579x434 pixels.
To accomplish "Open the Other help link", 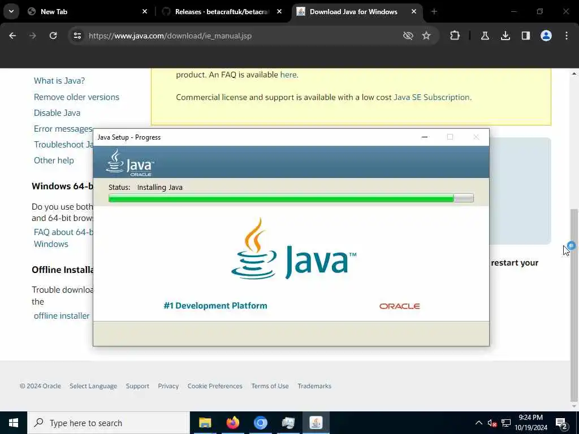I will coord(54,160).
